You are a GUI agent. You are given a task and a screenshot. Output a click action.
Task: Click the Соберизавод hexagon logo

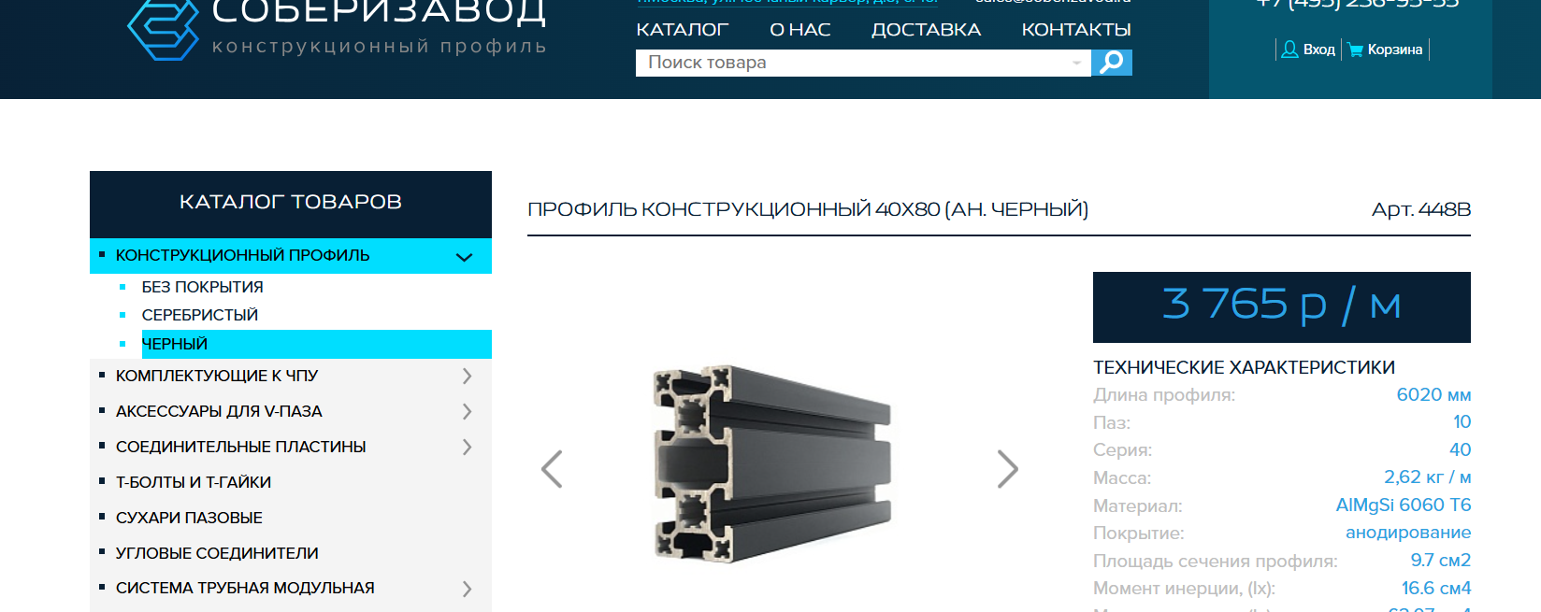click(164, 29)
